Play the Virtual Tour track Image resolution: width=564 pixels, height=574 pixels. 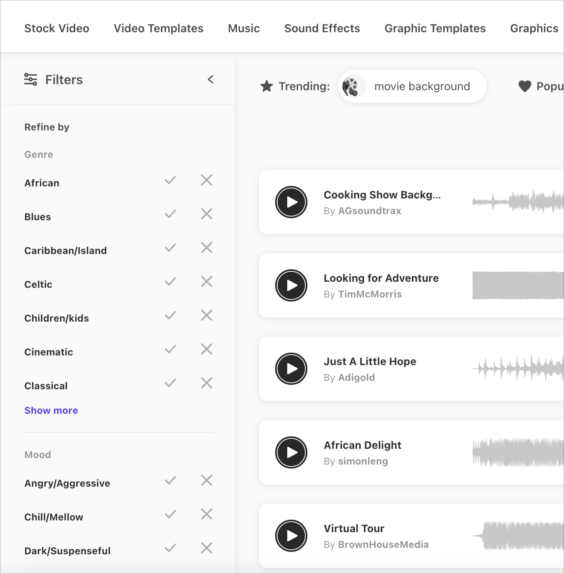291,536
